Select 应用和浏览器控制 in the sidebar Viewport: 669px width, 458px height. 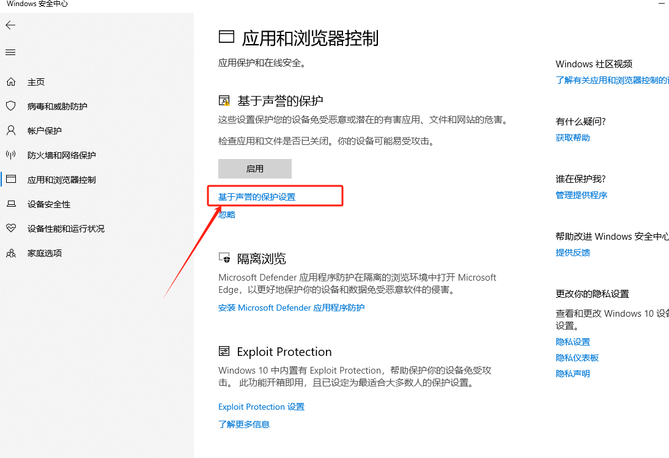61,180
